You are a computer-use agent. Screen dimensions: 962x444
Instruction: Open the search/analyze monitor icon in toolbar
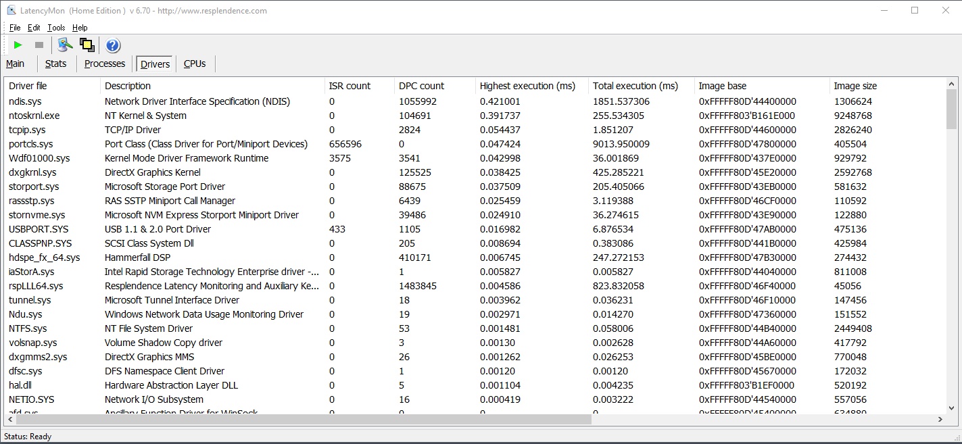[65, 45]
